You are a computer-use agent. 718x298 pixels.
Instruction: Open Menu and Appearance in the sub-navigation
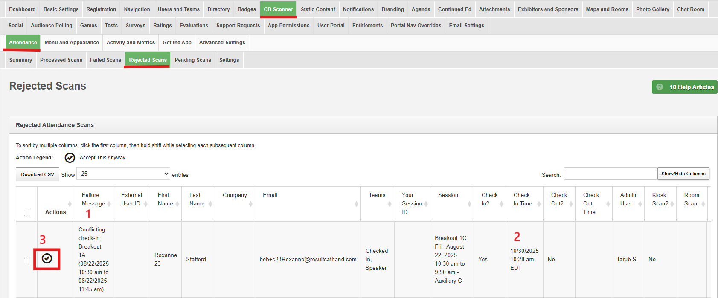(72, 43)
